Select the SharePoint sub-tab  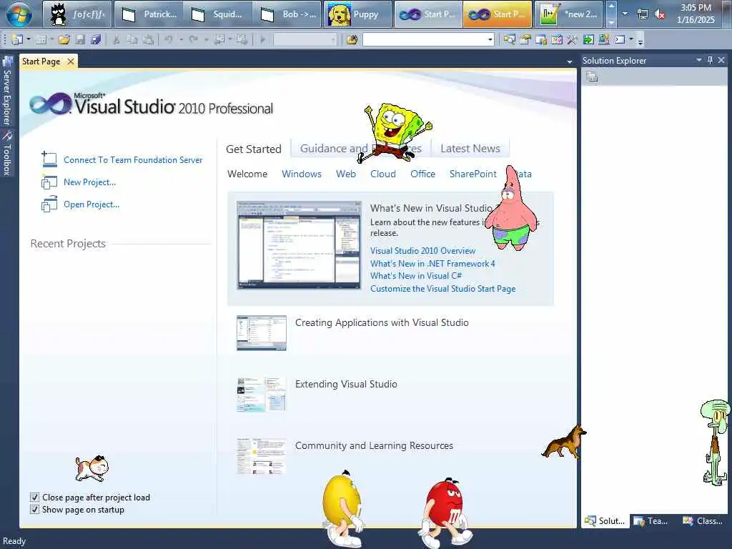click(473, 174)
